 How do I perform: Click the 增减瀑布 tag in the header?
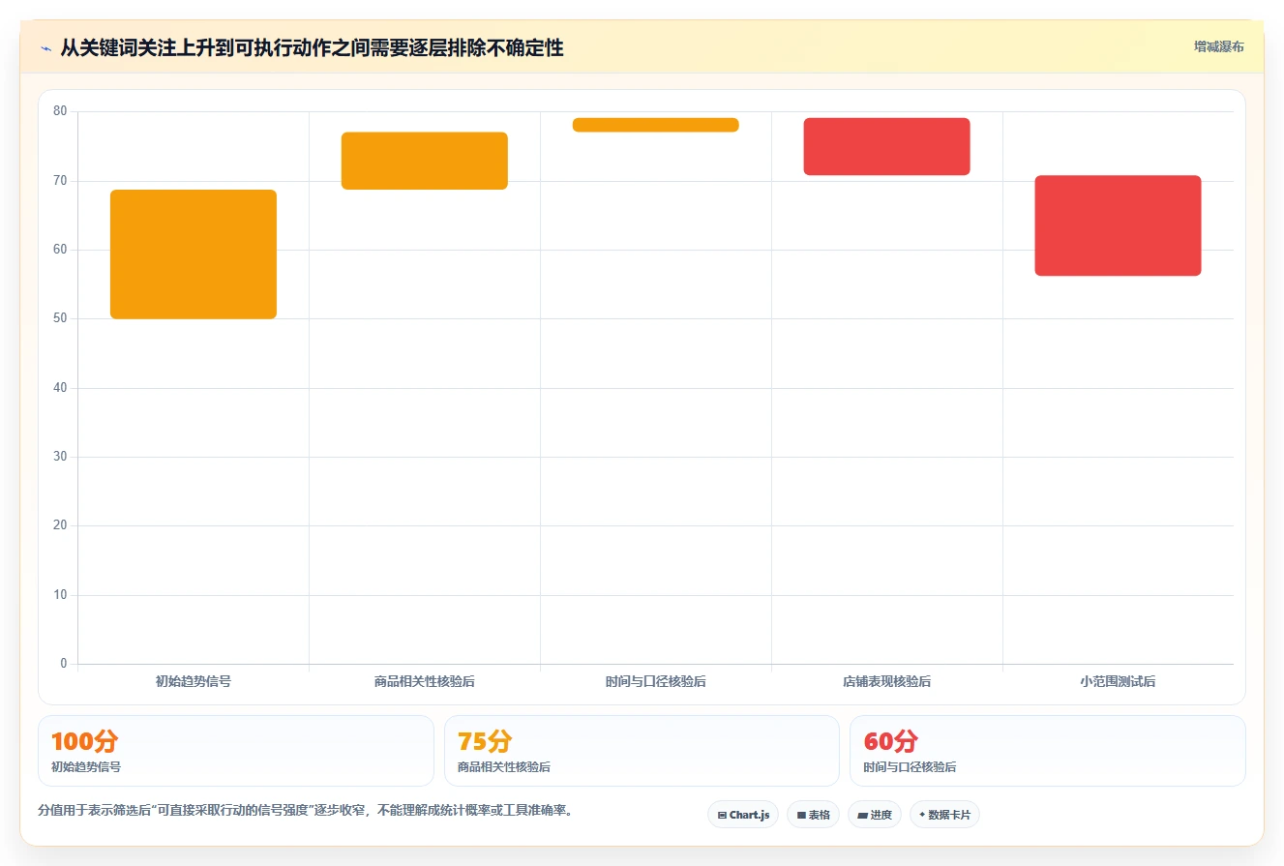coord(1218,46)
